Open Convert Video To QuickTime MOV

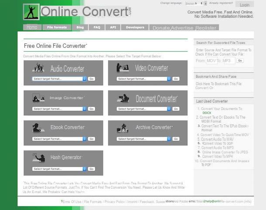click(x=225, y=135)
